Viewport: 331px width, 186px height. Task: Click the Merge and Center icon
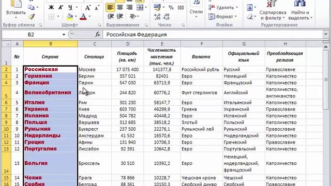(x=140, y=8)
